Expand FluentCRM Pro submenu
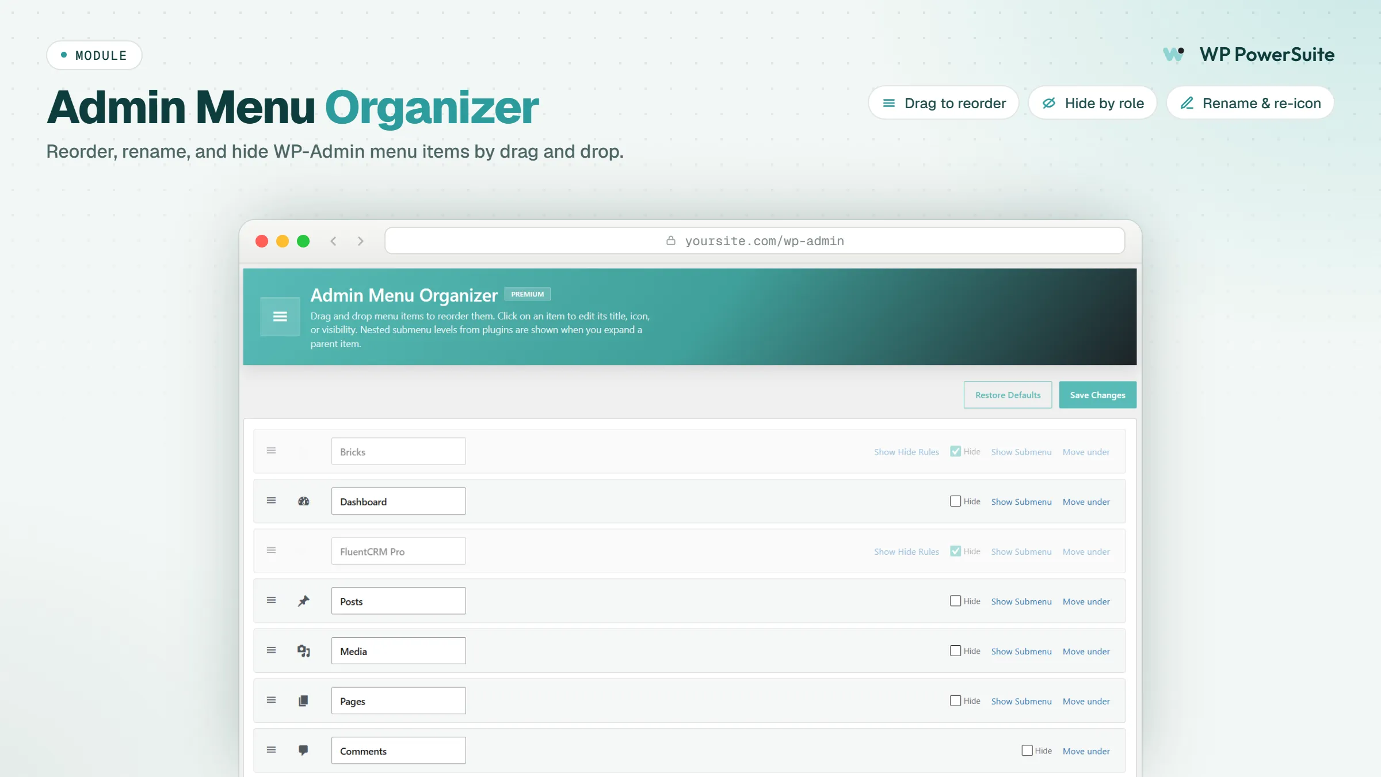 point(1021,552)
